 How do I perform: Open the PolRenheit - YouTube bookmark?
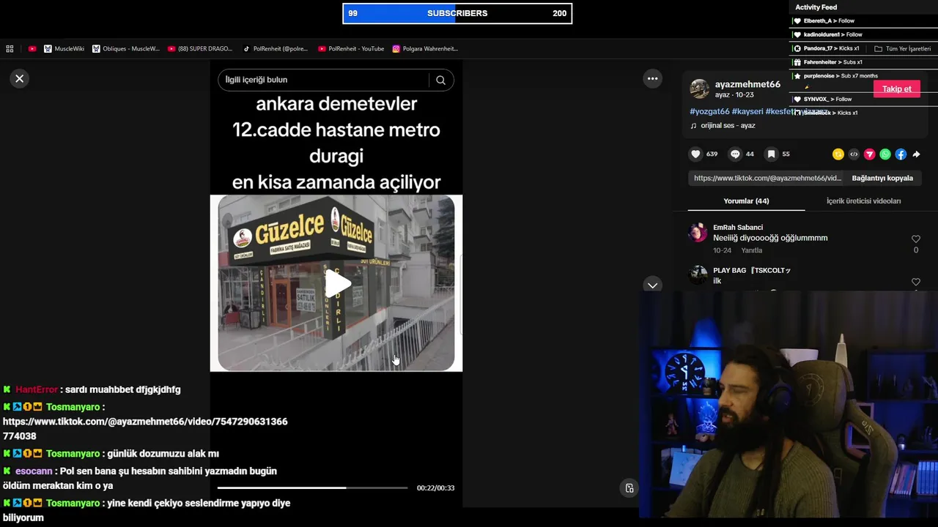coord(351,49)
